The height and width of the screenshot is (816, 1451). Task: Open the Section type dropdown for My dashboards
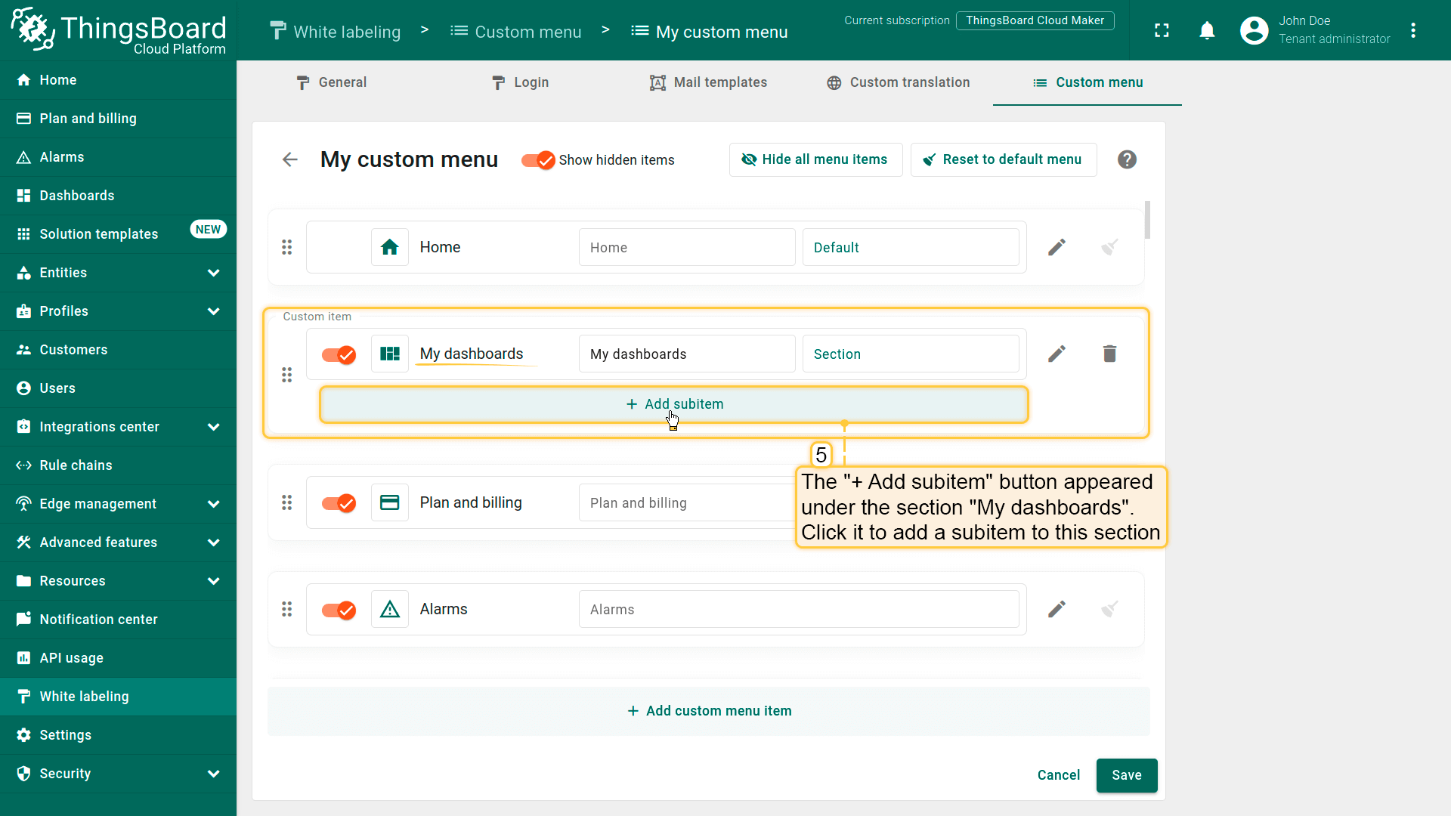point(910,354)
